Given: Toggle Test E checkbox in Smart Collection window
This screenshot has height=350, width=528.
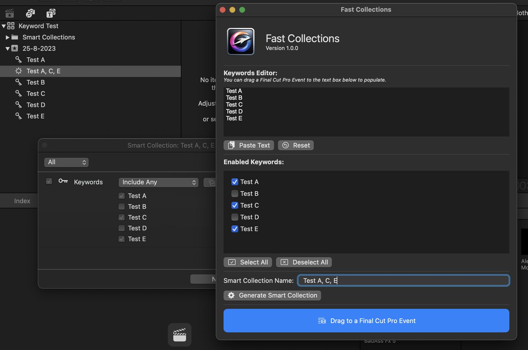Looking at the screenshot, I should tap(121, 239).
